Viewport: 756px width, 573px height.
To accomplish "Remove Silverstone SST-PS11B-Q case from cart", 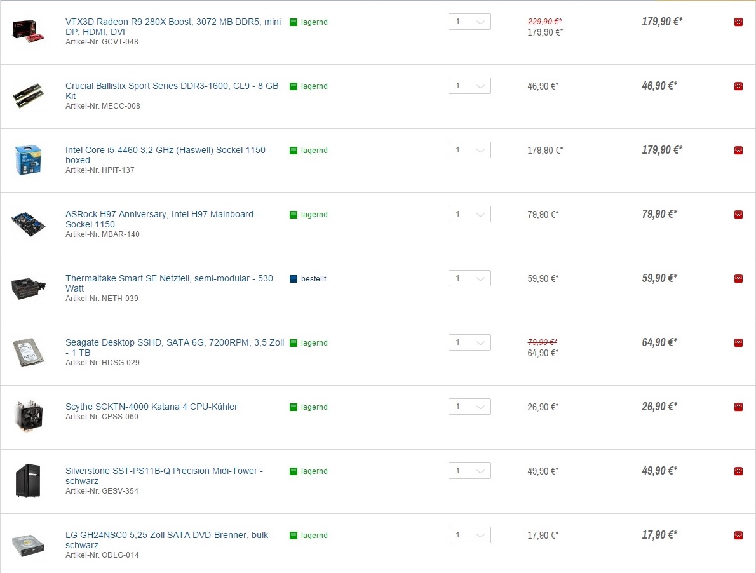I will [738, 471].
